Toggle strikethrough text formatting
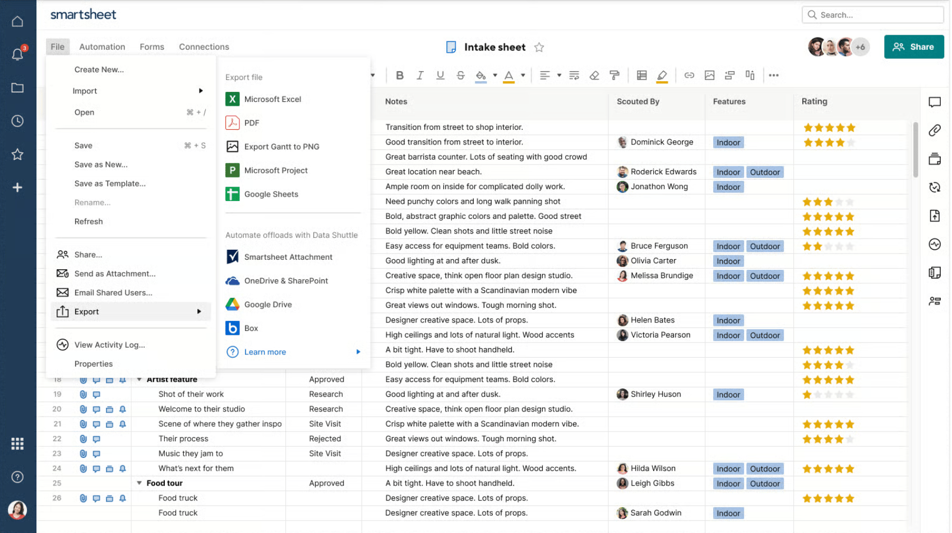Viewport: 952px width, 533px height. coord(460,76)
